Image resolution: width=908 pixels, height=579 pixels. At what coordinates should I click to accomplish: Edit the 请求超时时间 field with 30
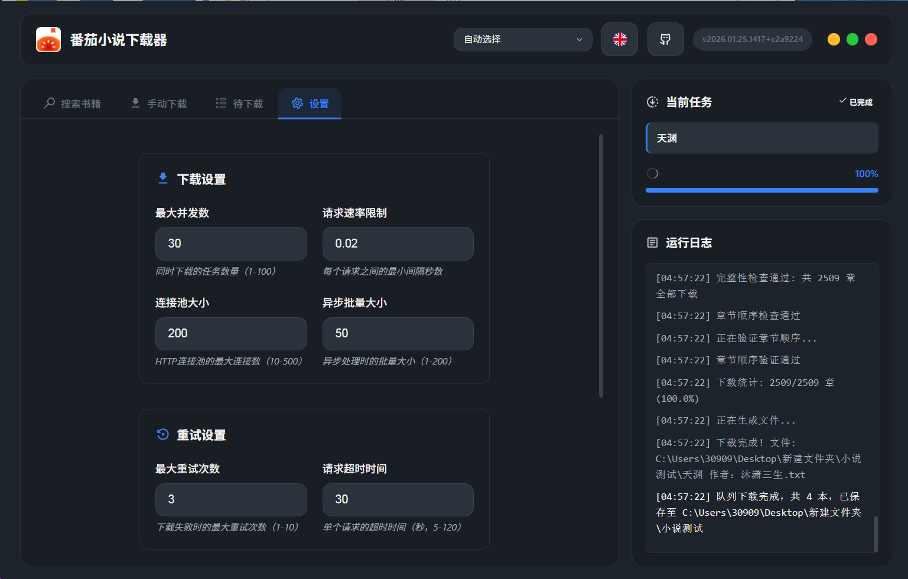coord(398,500)
